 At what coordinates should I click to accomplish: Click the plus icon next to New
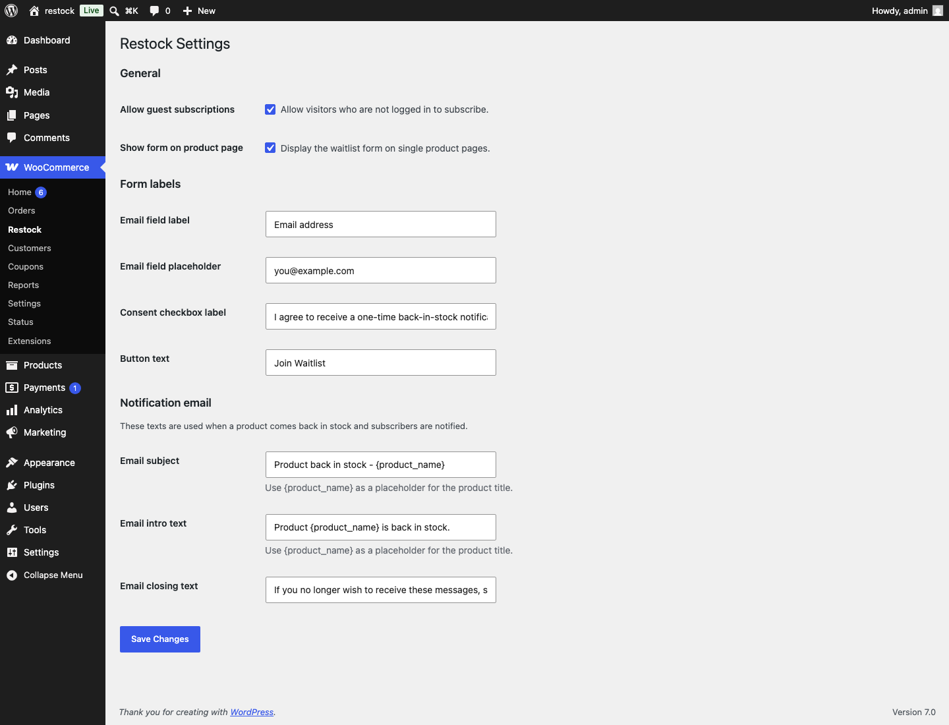point(187,11)
